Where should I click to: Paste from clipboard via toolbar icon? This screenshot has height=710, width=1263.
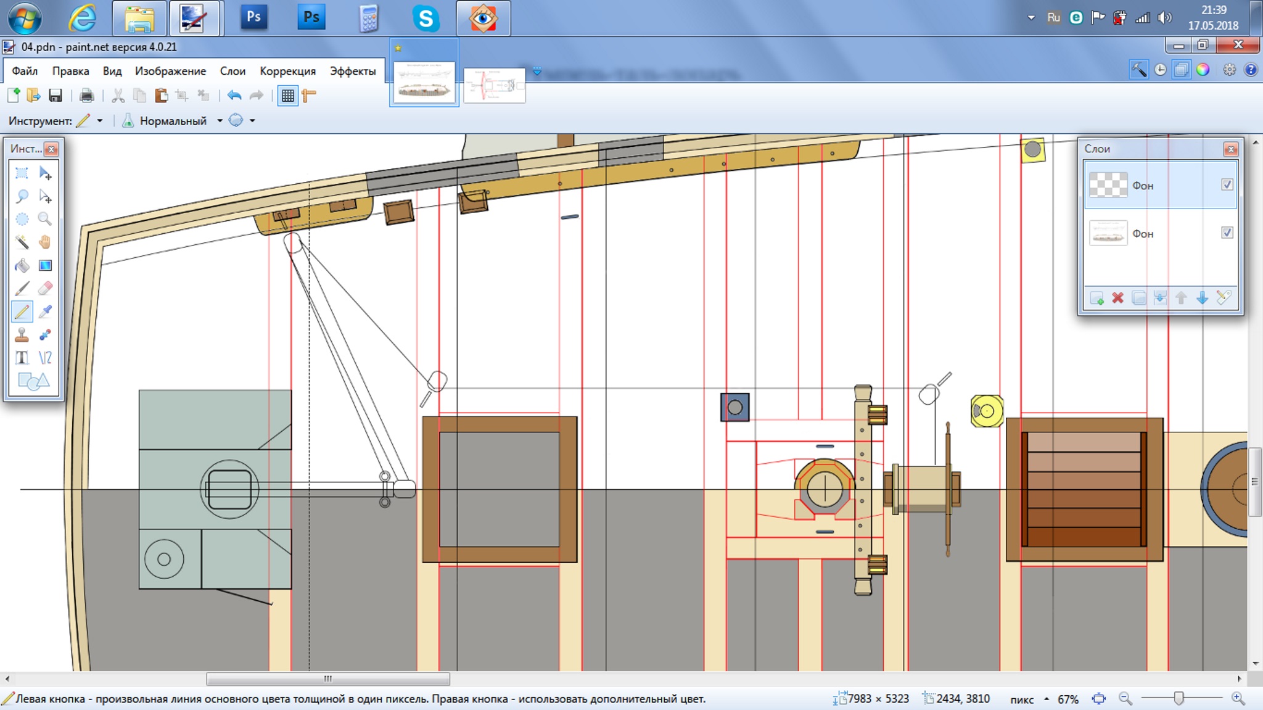point(161,95)
